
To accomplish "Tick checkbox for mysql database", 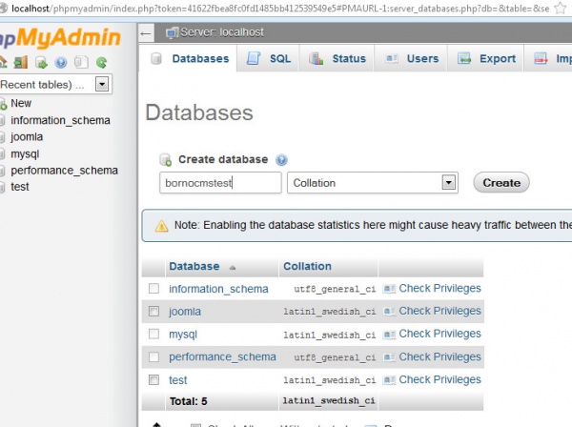I will pyautogui.click(x=153, y=334).
